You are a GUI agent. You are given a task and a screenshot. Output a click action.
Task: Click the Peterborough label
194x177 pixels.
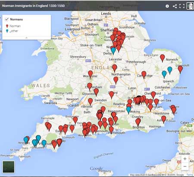click(x=136, y=62)
